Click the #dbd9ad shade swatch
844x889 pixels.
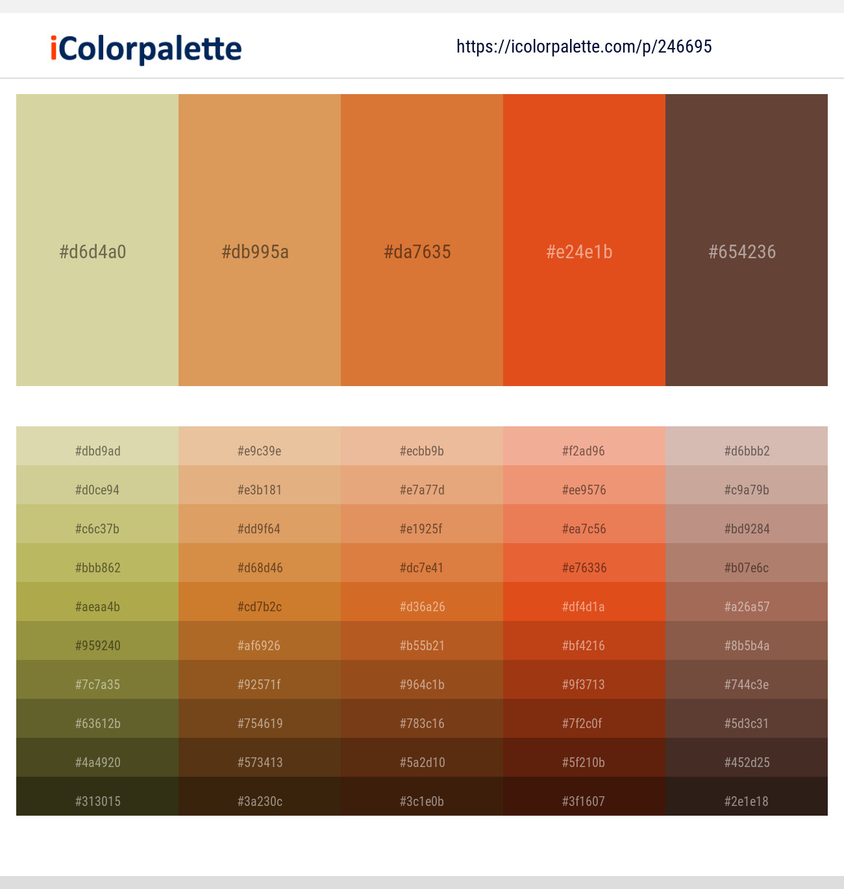pyautogui.click(x=97, y=451)
